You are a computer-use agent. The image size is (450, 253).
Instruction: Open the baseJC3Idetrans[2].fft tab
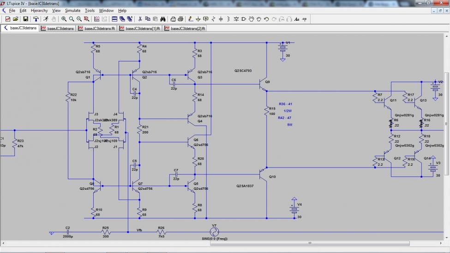185,29
